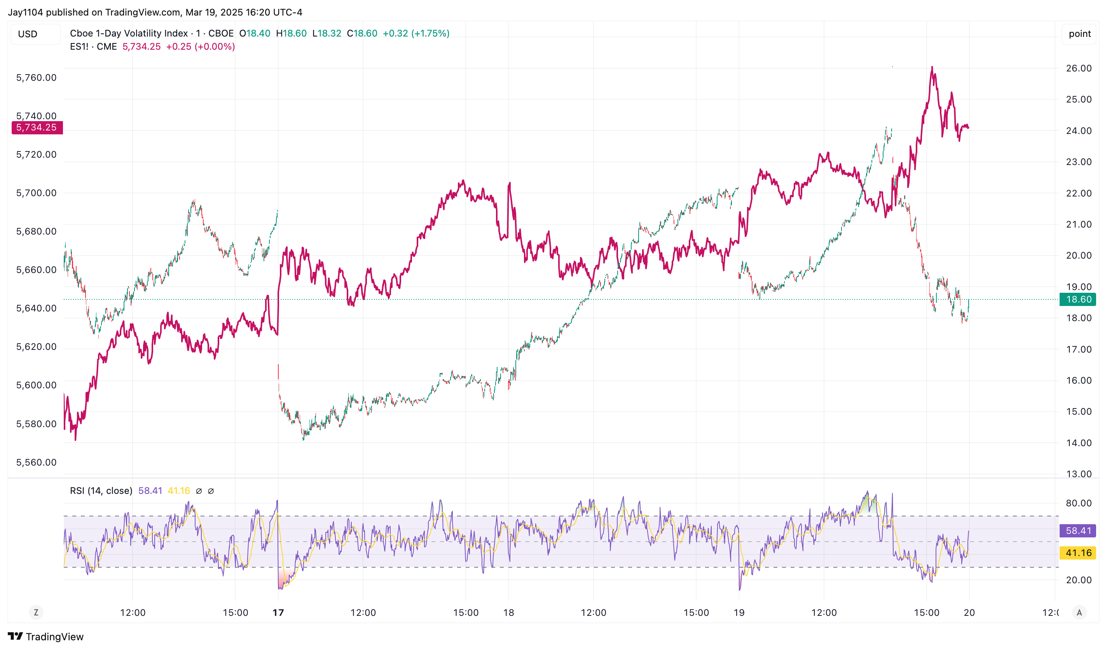Click the ES1! +0.25 (+0.00%) change value
Image resolution: width=1107 pixels, height=650 pixels.
(x=200, y=47)
